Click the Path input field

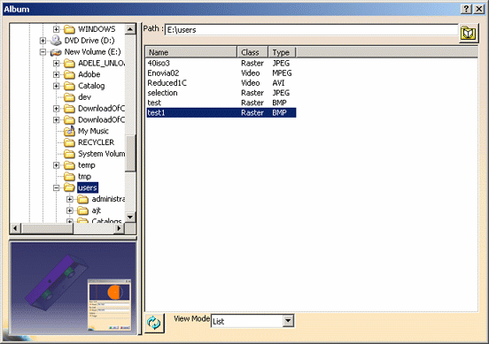(x=311, y=30)
